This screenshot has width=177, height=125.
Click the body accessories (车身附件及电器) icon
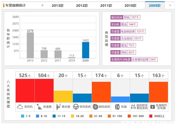pyautogui.click(x=153, y=107)
